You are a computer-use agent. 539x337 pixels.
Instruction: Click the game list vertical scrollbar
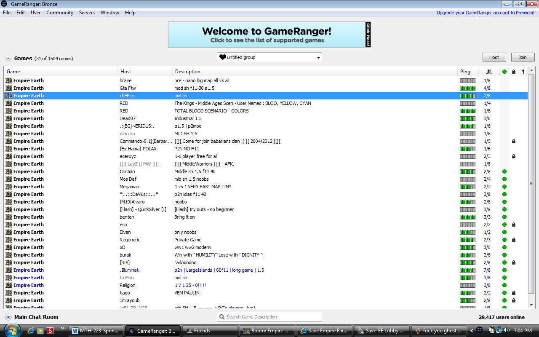[x=531, y=184]
